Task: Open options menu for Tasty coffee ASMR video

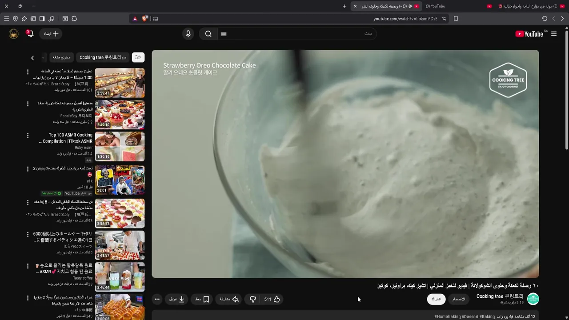Action: [x=28, y=266]
